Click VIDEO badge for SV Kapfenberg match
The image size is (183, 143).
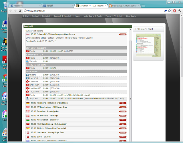[123, 107]
